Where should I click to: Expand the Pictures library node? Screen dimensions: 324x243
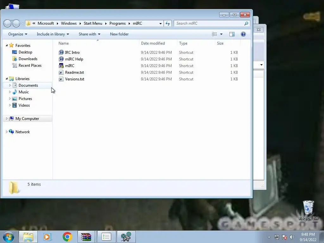point(10,99)
